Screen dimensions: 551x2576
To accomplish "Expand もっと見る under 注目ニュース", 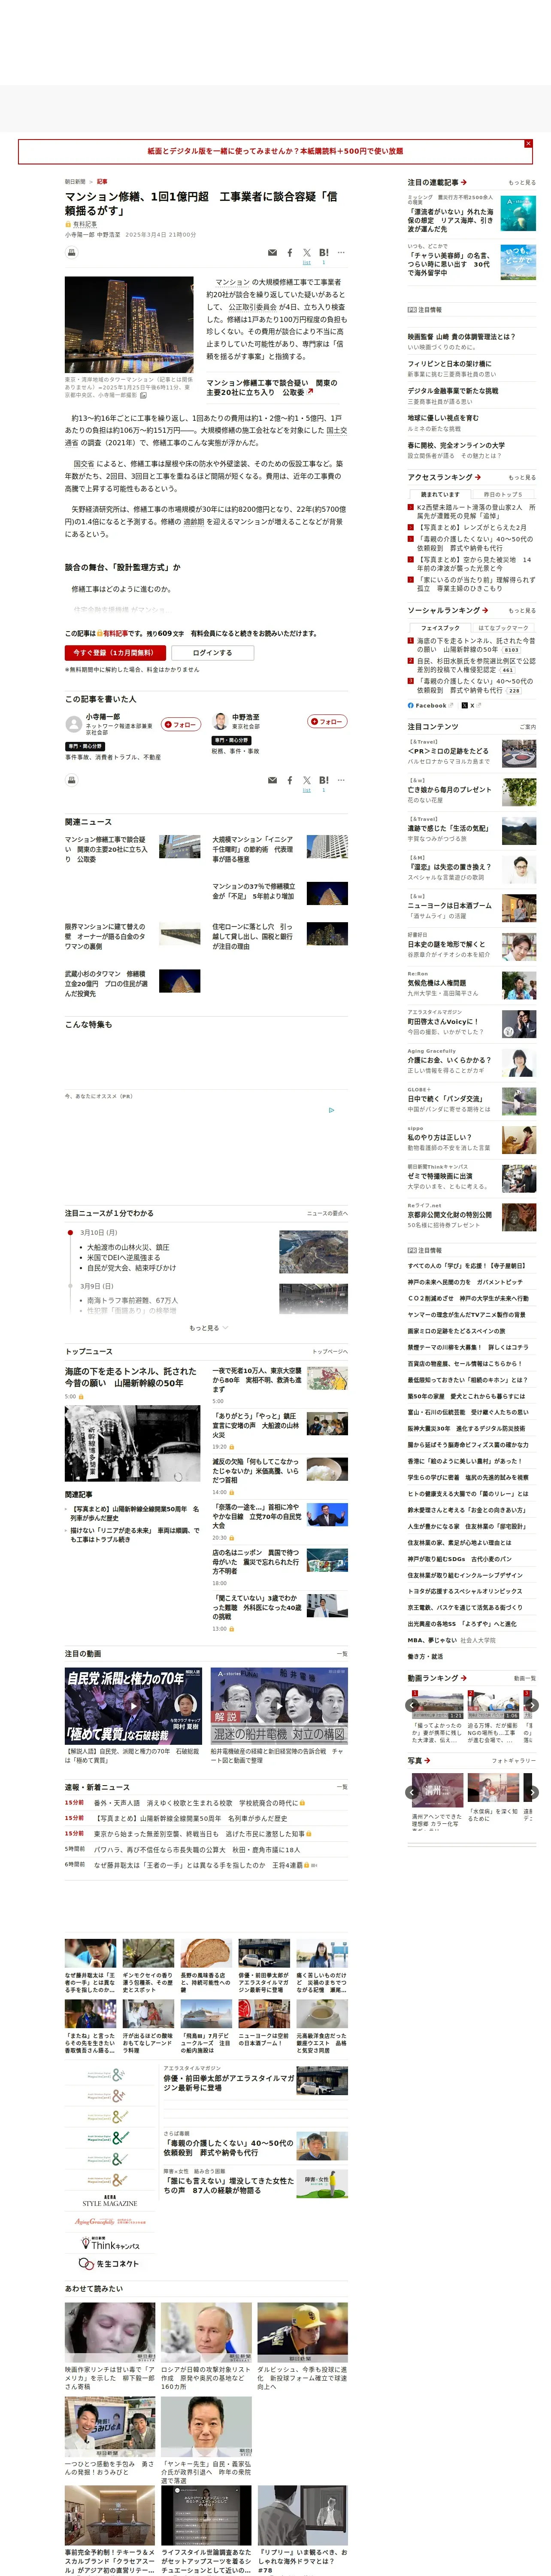I will click(208, 1328).
